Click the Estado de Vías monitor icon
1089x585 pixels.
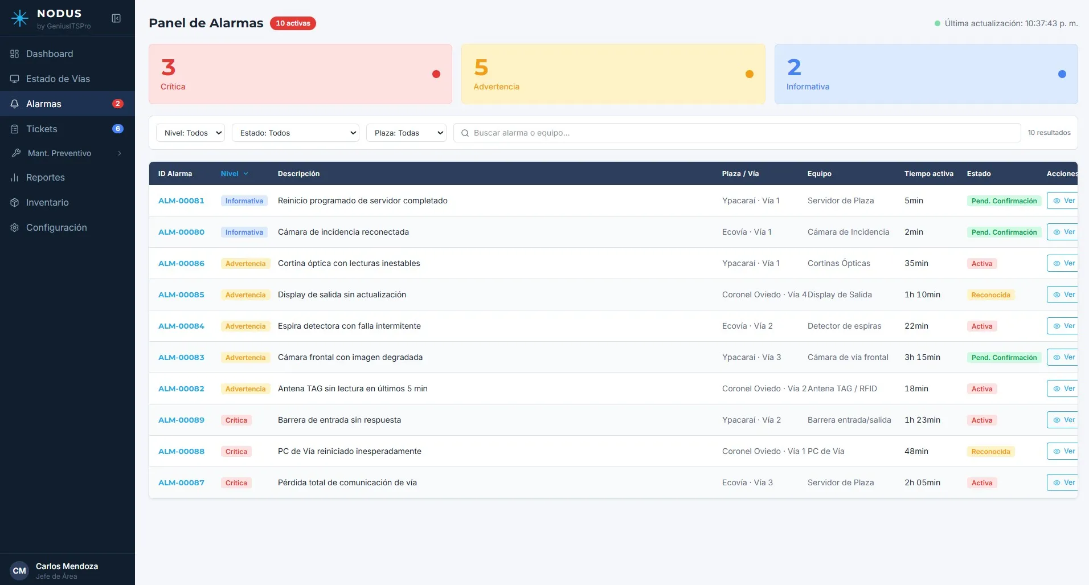click(15, 79)
